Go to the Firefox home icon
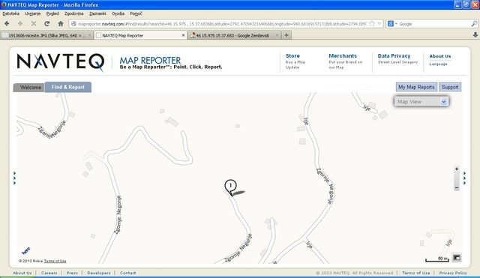480x278 pixels. pyautogui.click(x=61, y=23)
